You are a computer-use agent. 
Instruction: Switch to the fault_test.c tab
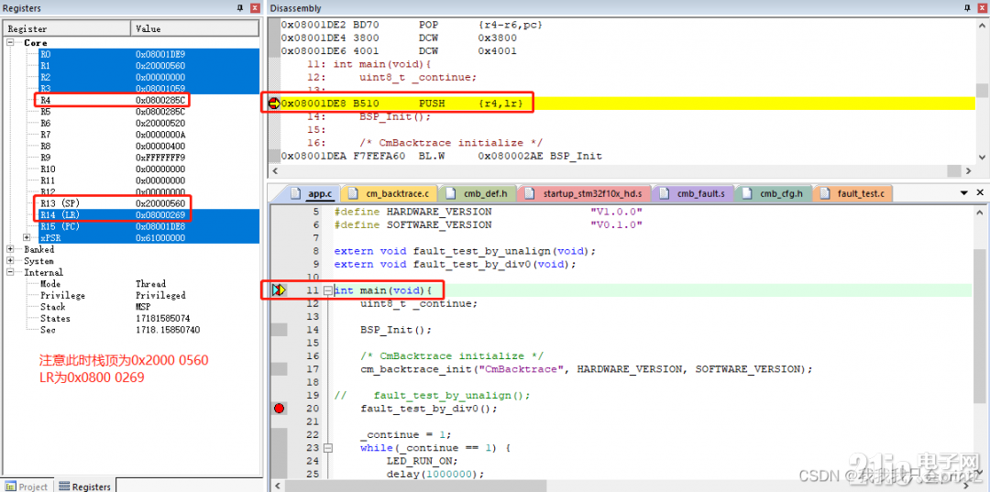853,193
